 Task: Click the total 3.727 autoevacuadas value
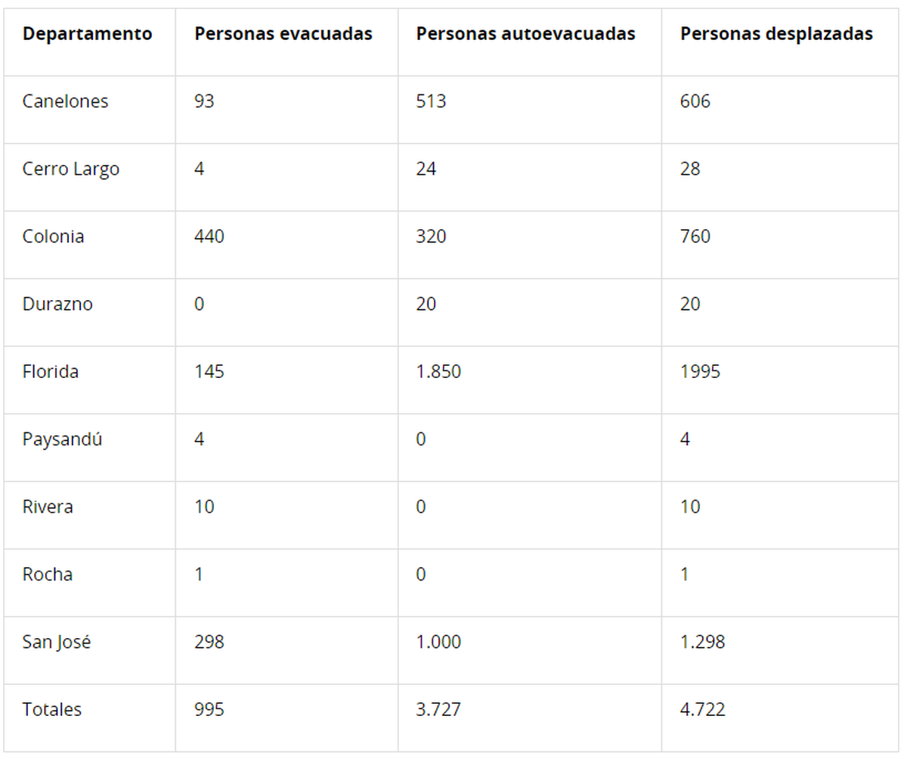438,710
